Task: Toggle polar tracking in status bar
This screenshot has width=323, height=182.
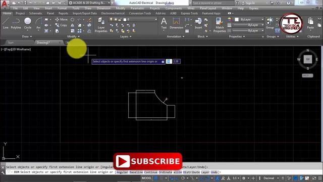Action: (x=183, y=178)
